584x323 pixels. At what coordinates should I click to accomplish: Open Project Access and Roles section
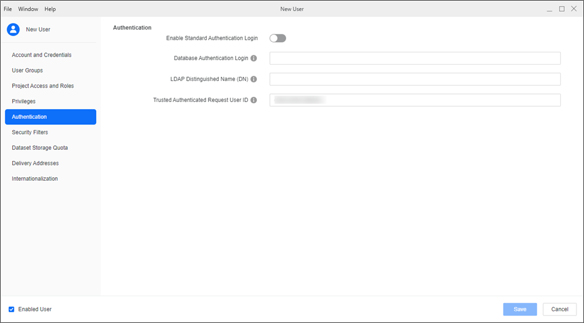point(43,86)
